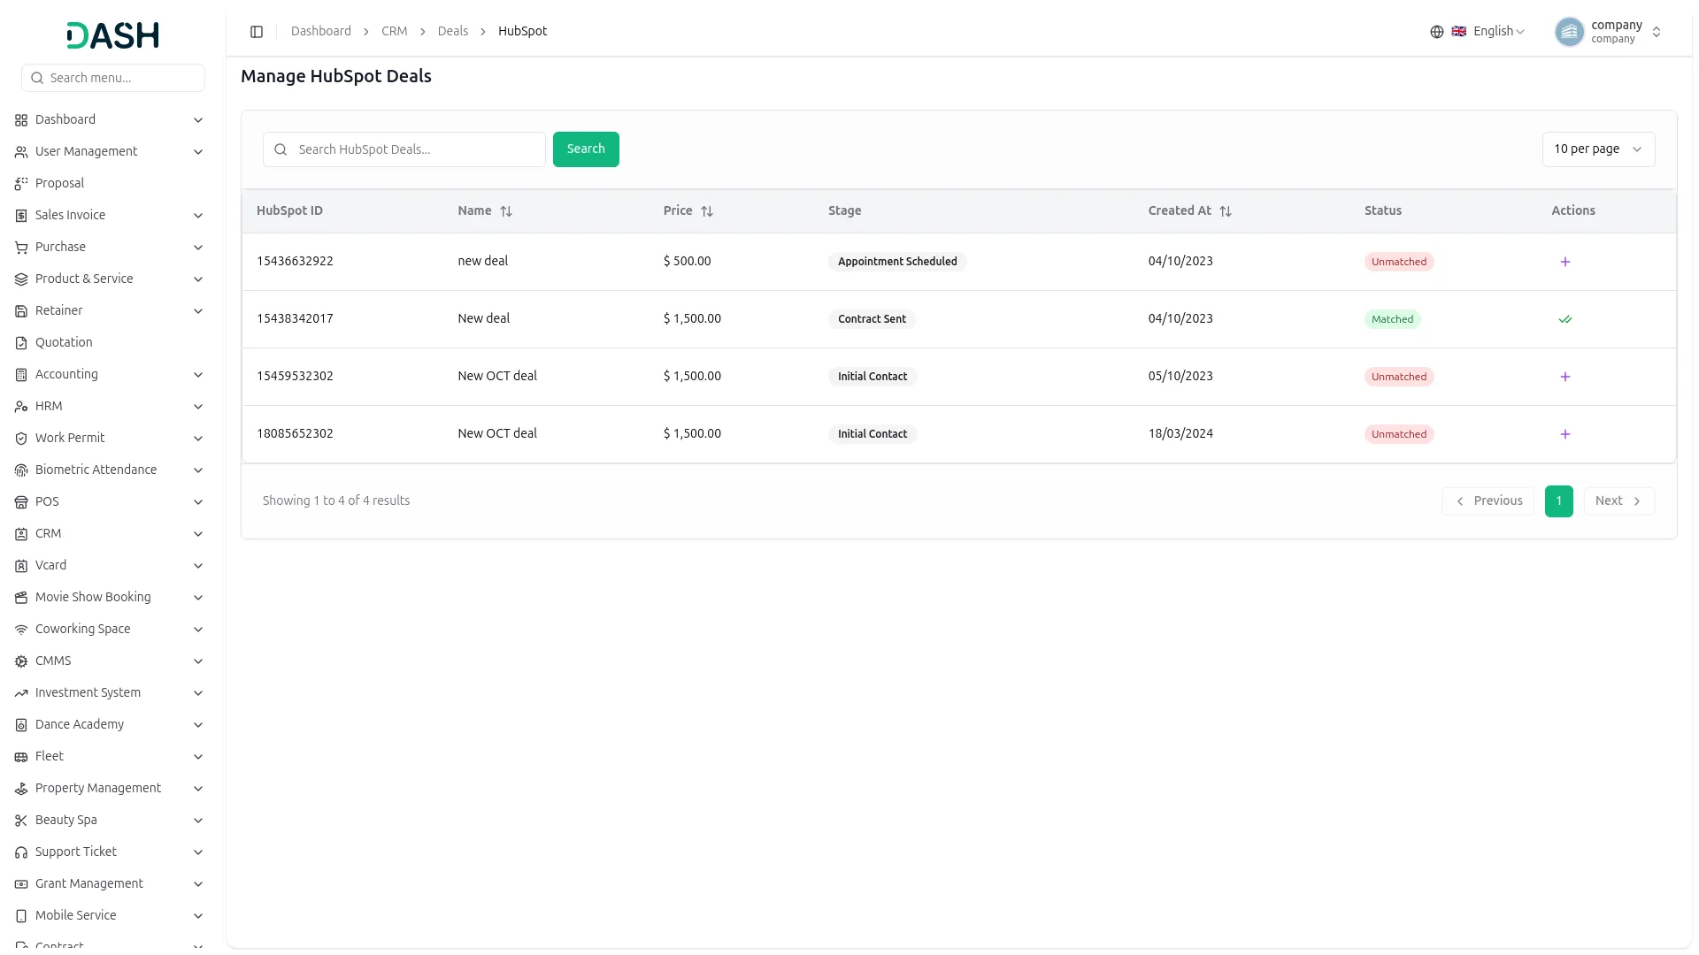This screenshot has height=955, width=1699.
Task: Click the Previous pagination button
Action: coord(1488,501)
